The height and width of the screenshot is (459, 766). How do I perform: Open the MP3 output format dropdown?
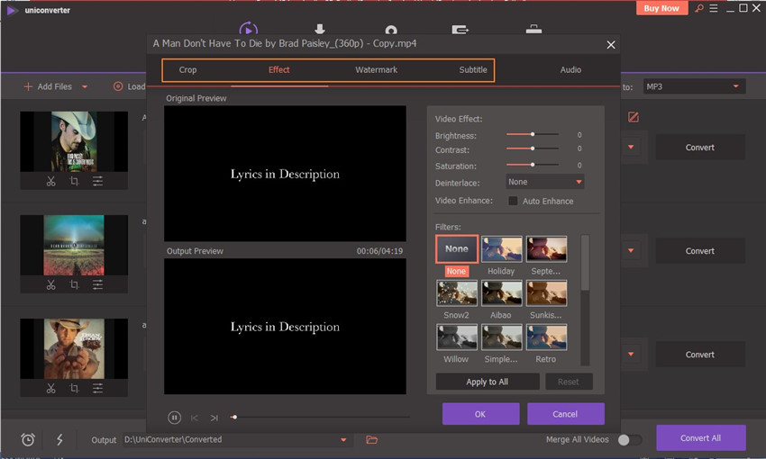pyautogui.click(x=694, y=86)
